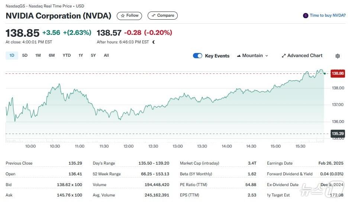
Task: Click the purple Time to buy NVDA icon
Action: [x=306, y=16]
